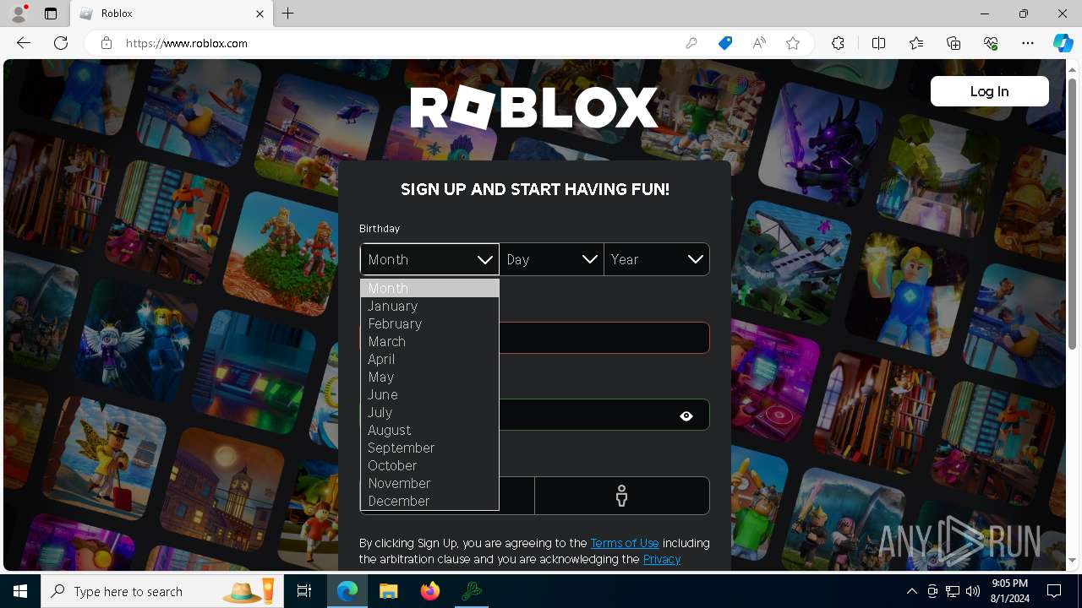Viewport: 1082px width, 608px height.
Task: Close the Roblox tab
Action: point(260,14)
